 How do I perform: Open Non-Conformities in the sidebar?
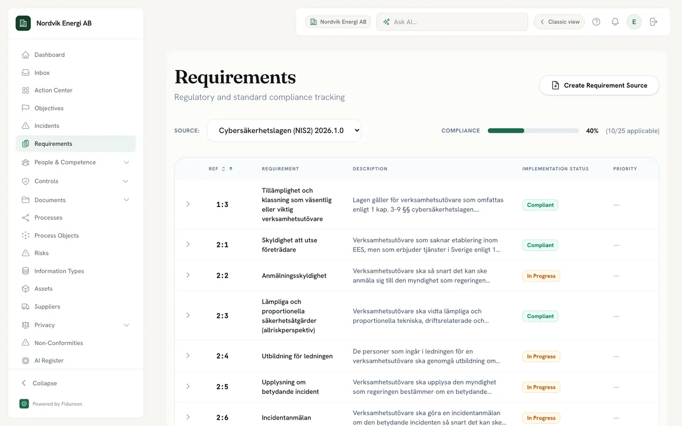point(76,343)
